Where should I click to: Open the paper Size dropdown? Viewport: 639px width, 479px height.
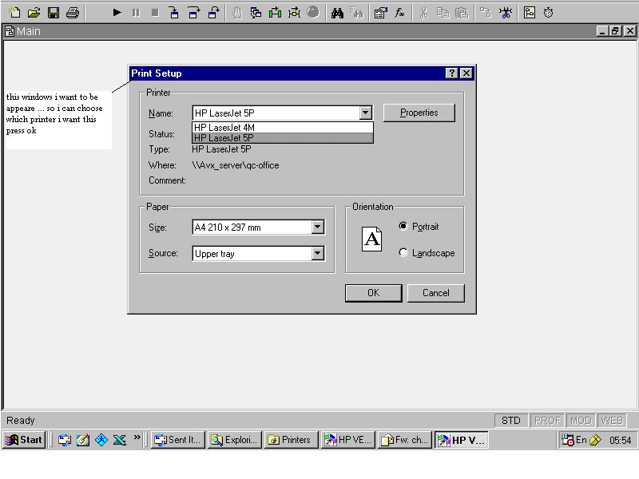click(x=317, y=228)
